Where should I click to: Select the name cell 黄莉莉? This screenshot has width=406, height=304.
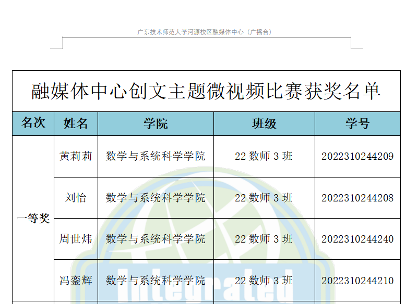[x=76, y=156]
